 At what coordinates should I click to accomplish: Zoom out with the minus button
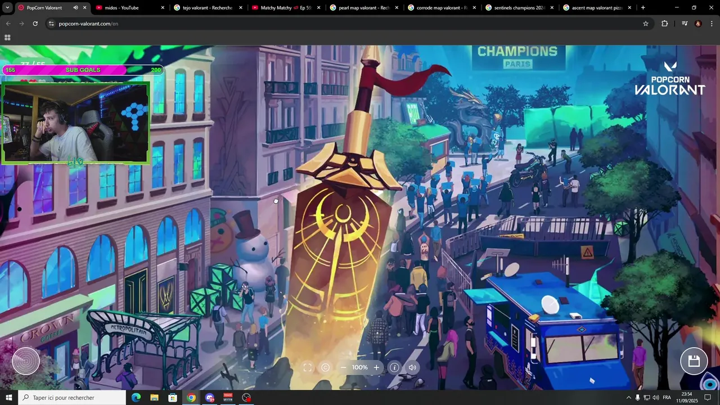click(x=343, y=367)
